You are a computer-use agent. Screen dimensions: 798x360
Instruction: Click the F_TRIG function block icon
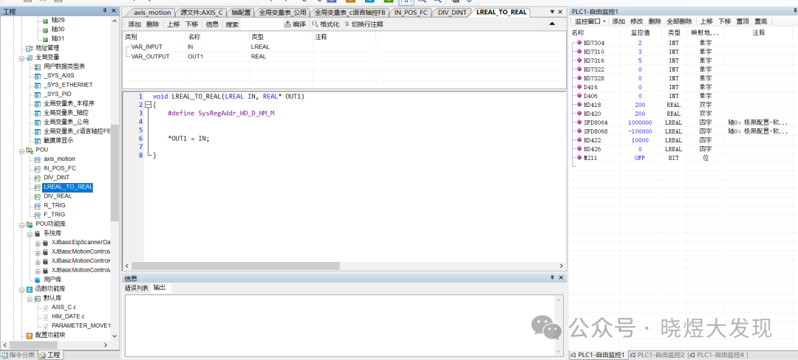(x=37, y=215)
